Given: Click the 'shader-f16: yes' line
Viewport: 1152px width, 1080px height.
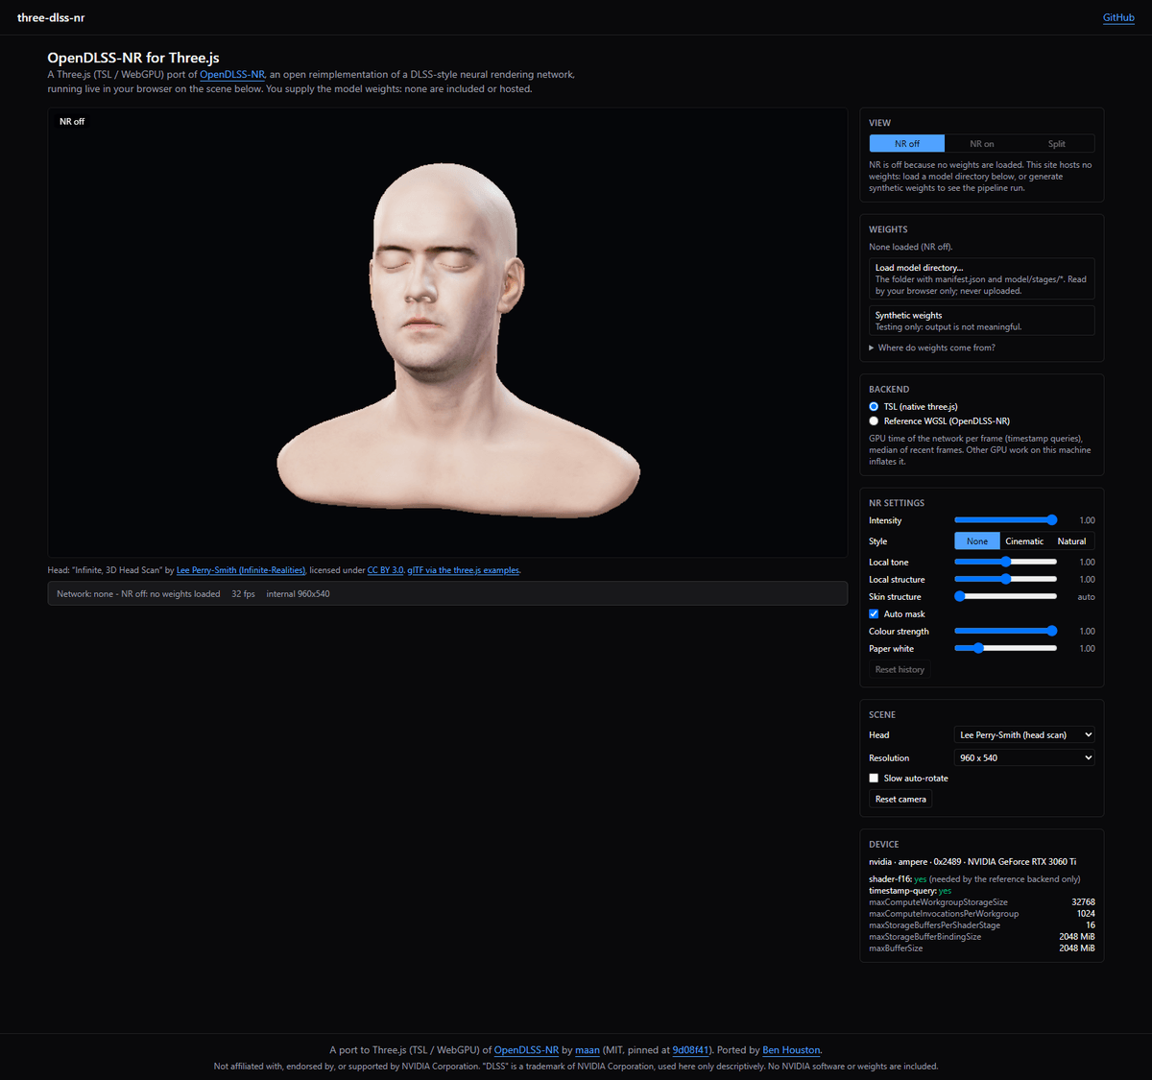Looking at the screenshot, I should pyautogui.click(x=974, y=879).
